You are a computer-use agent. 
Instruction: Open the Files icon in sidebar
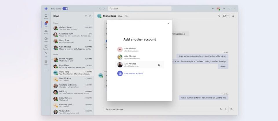(x=46, y=54)
